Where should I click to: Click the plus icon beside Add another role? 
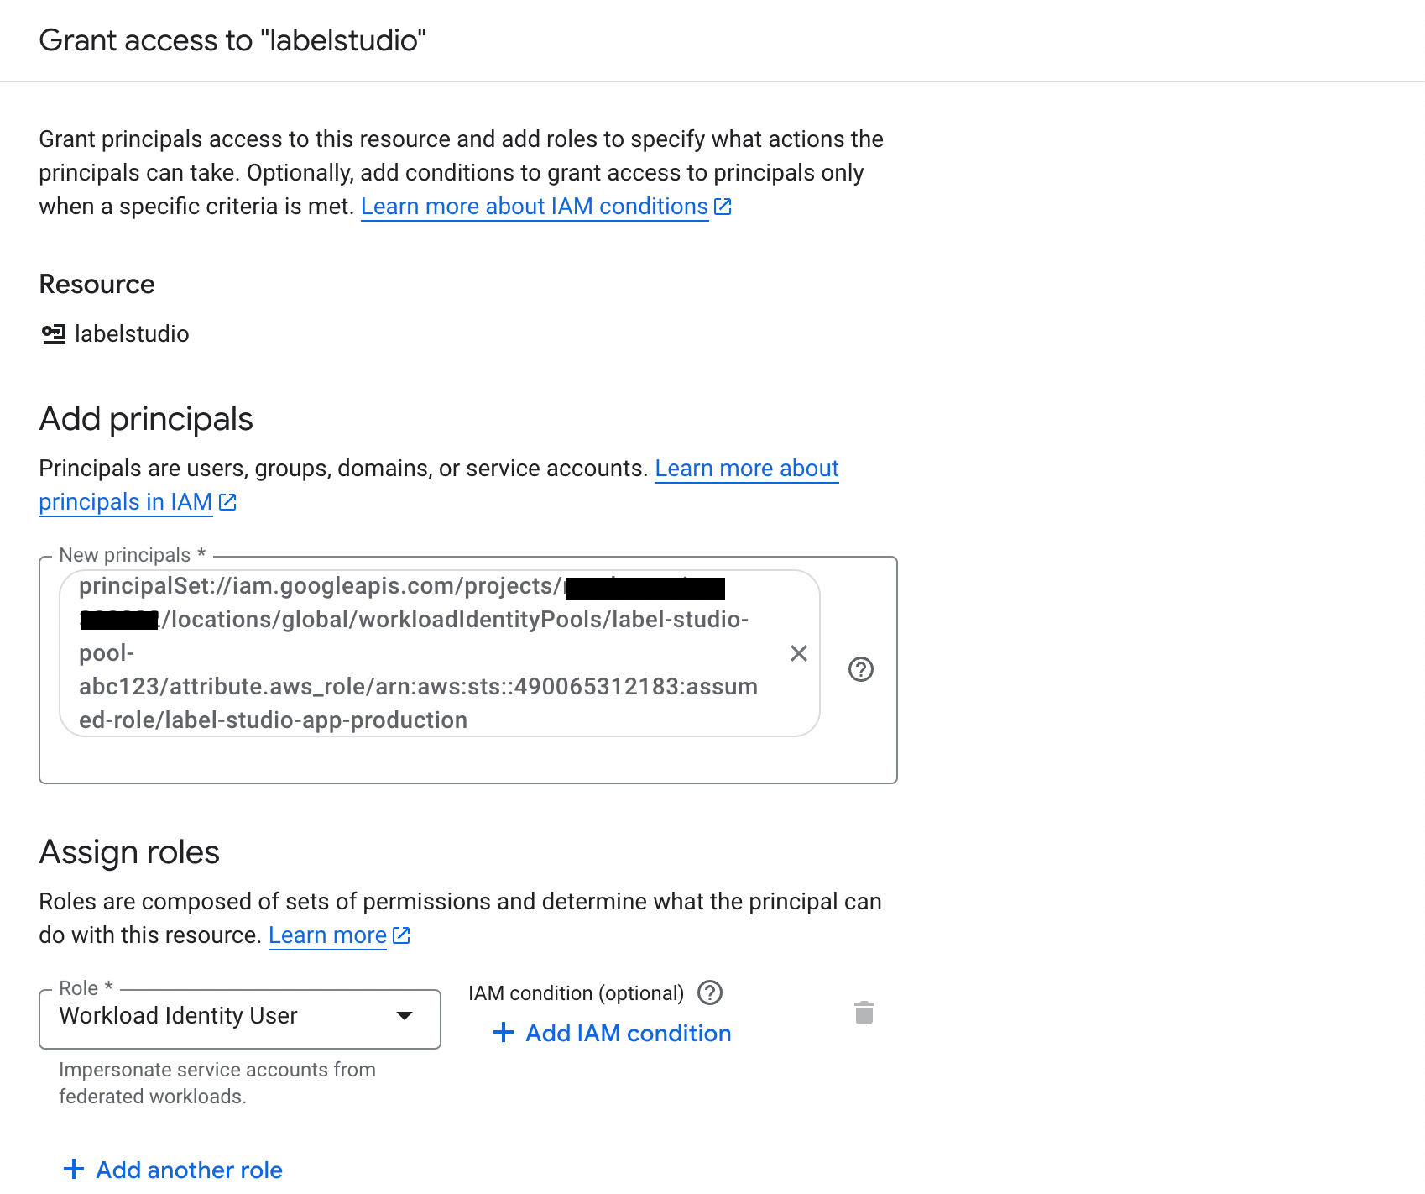pos(75,1169)
